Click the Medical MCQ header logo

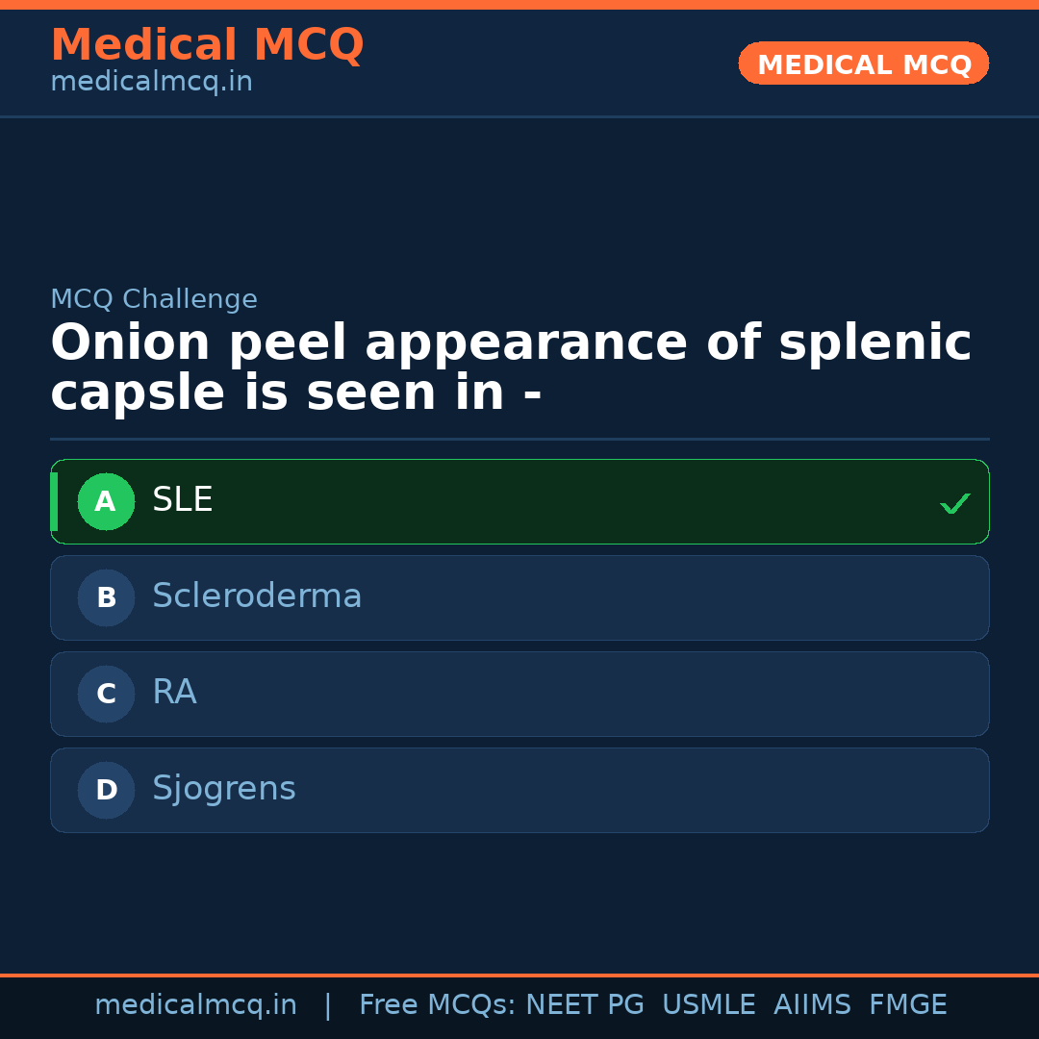[207, 45]
